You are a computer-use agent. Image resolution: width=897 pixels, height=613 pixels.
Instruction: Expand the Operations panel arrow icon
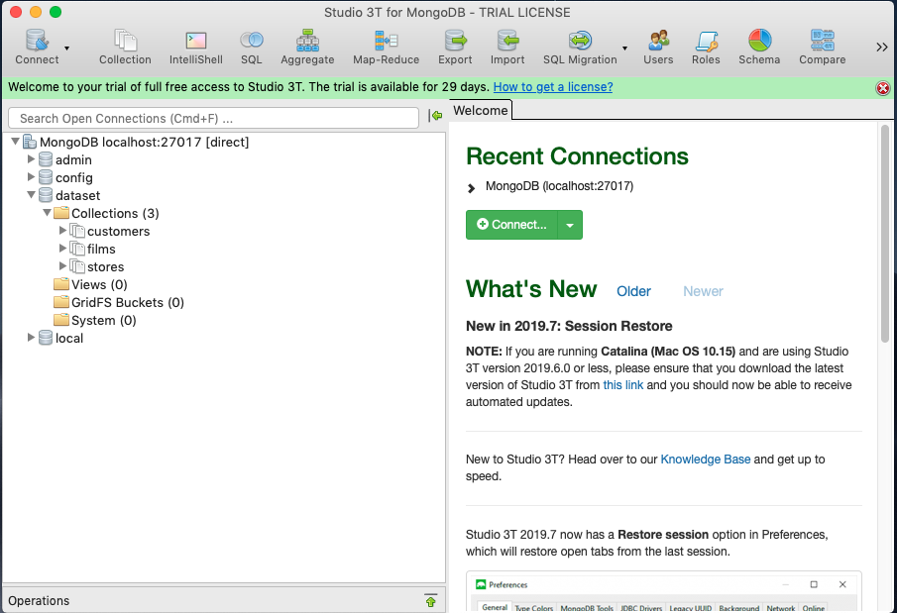pyautogui.click(x=431, y=600)
